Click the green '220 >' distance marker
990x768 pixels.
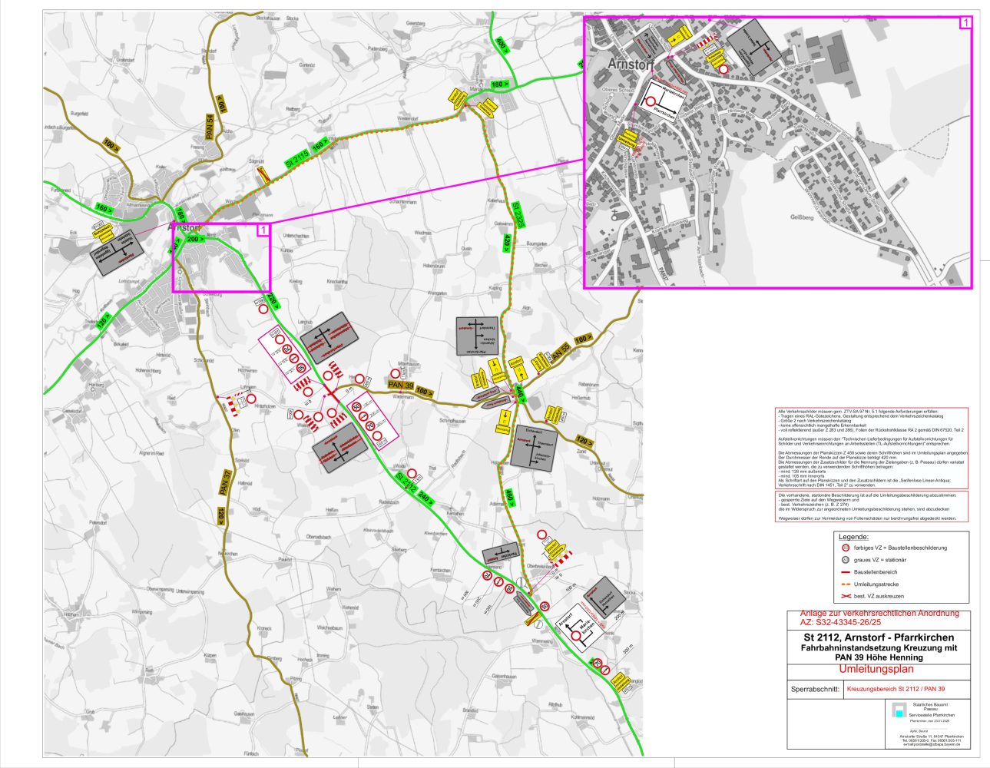[275, 302]
